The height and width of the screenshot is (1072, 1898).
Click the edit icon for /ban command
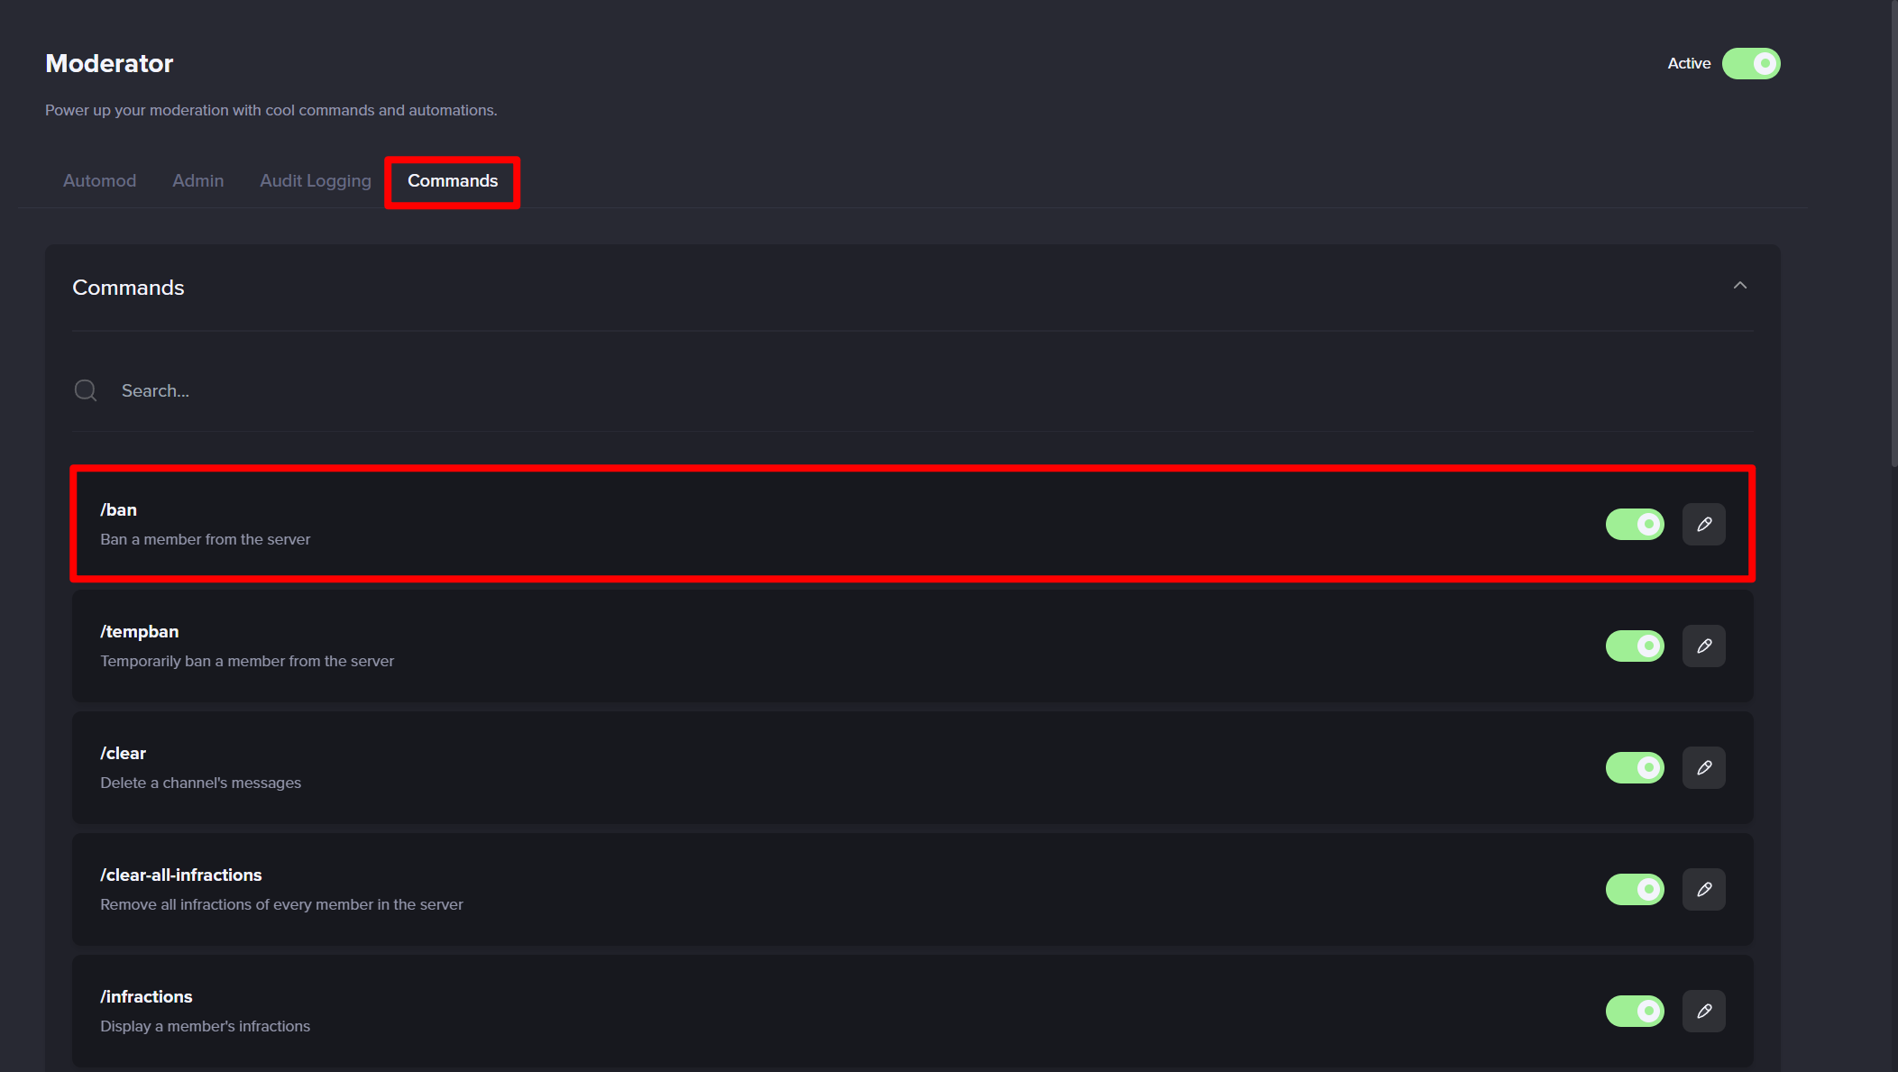pos(1702,523)
